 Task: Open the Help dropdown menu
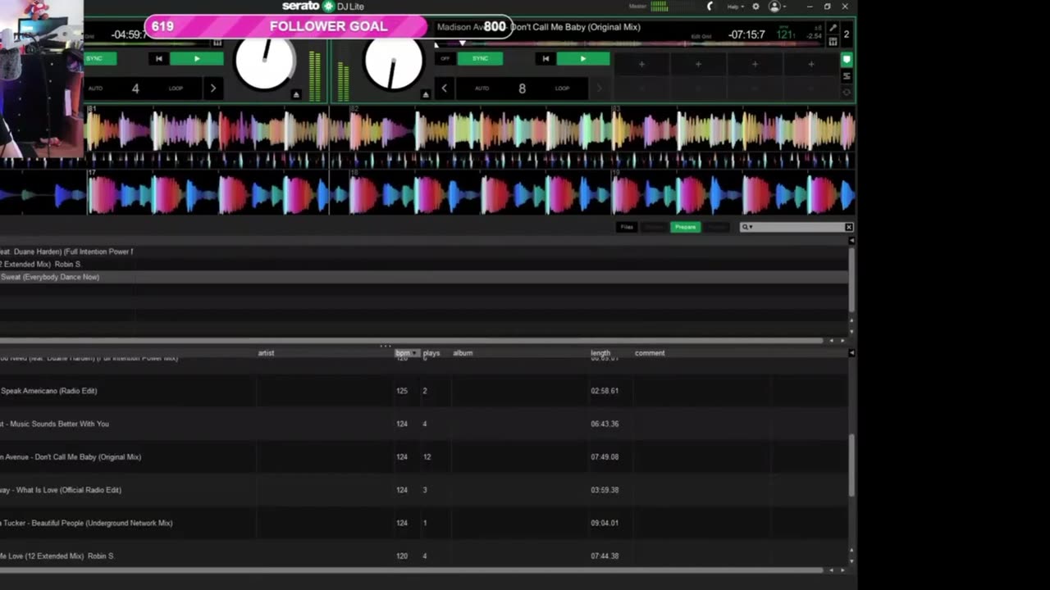click(735, 7)
